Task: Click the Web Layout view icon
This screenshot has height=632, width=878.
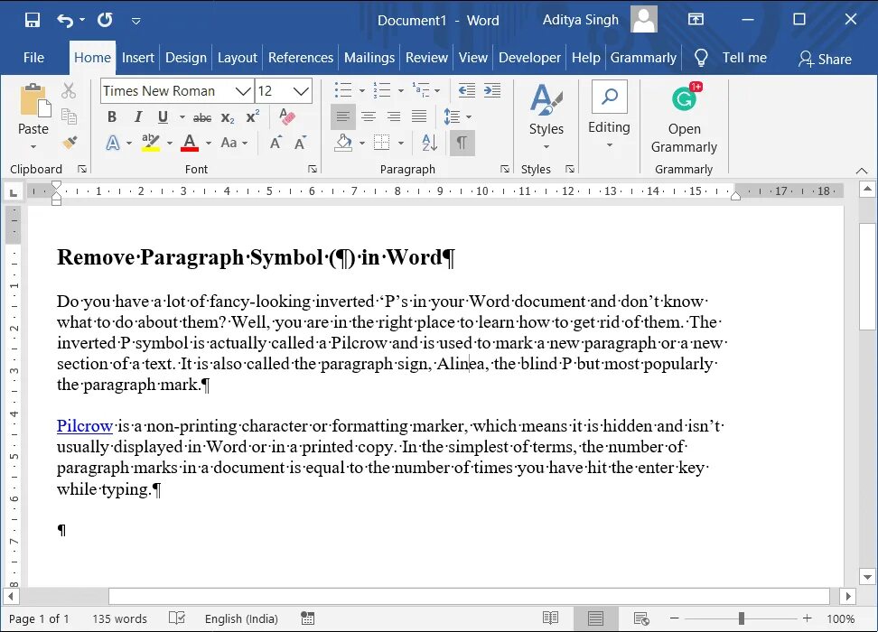Action: tap(641, 618)
